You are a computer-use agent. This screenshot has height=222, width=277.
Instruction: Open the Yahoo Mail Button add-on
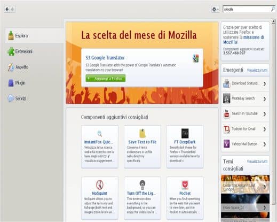[245, 144]
